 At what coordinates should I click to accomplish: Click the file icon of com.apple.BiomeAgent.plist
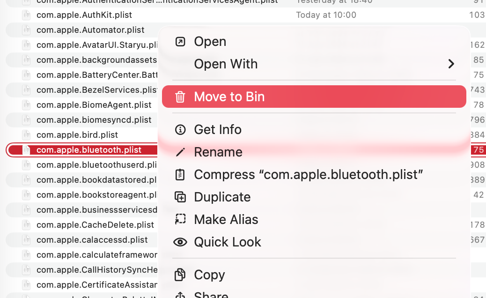[26, 105]
